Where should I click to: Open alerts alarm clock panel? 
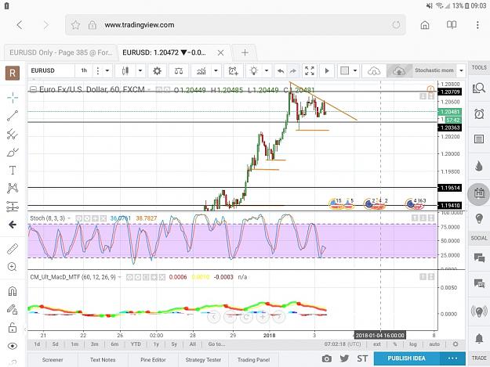pos(479,113)
